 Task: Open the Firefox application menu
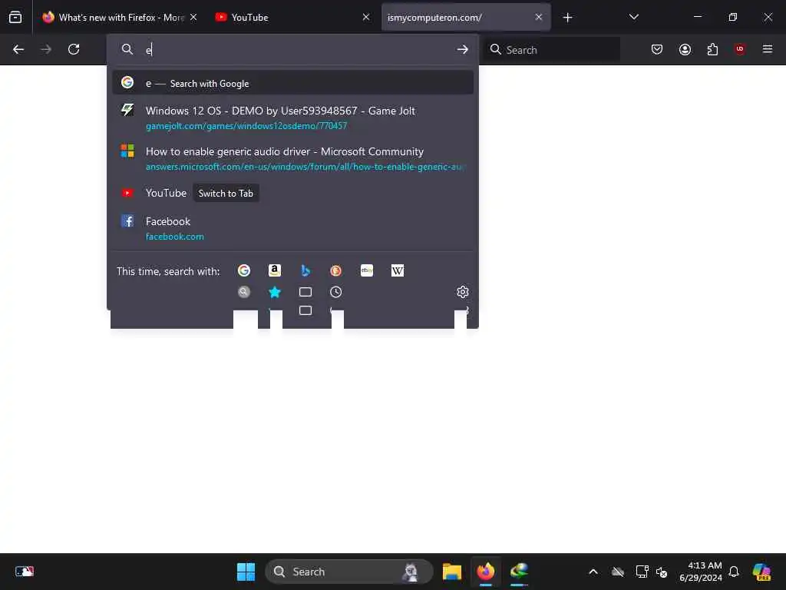tap(768, 49)
